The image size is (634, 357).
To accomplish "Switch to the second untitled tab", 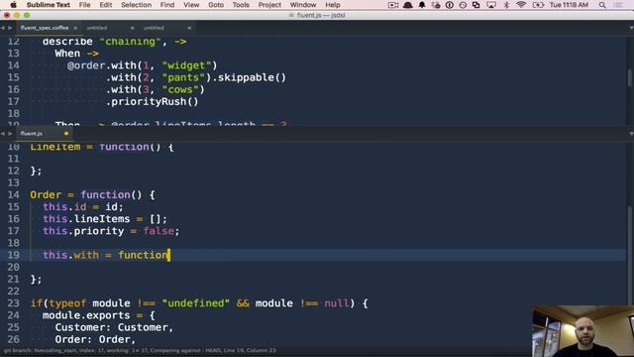I will (x=155, y=28).
